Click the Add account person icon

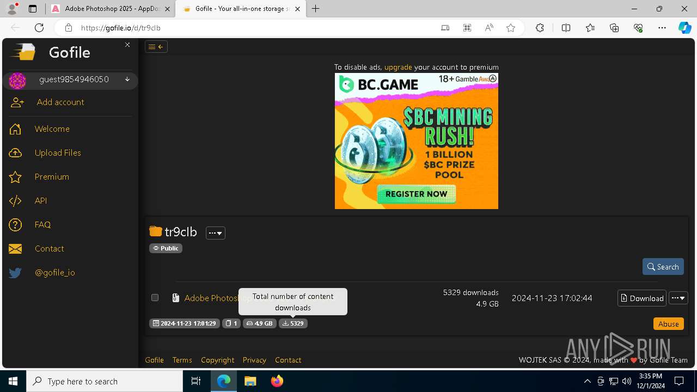coord(17,102)
